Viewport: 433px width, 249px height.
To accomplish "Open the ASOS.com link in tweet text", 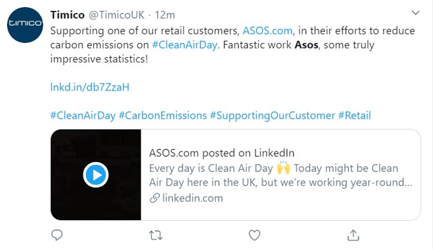I will tap(267, 31).
